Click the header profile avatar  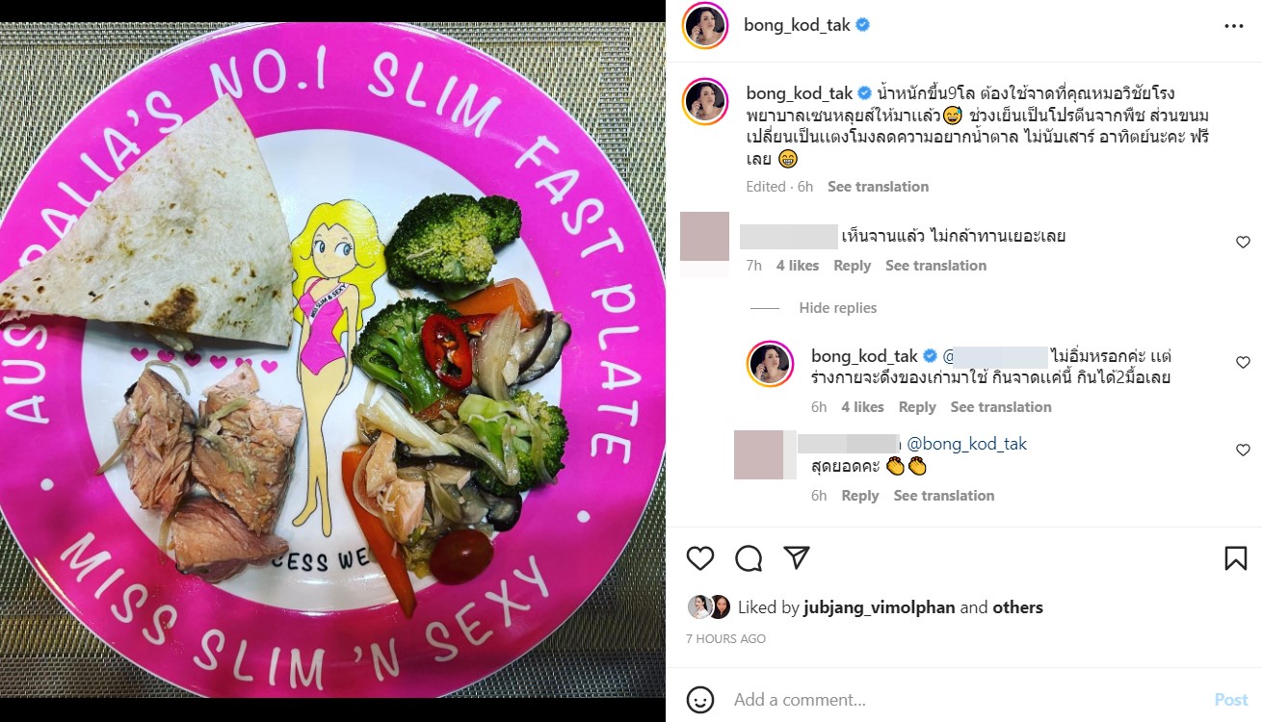706,26
